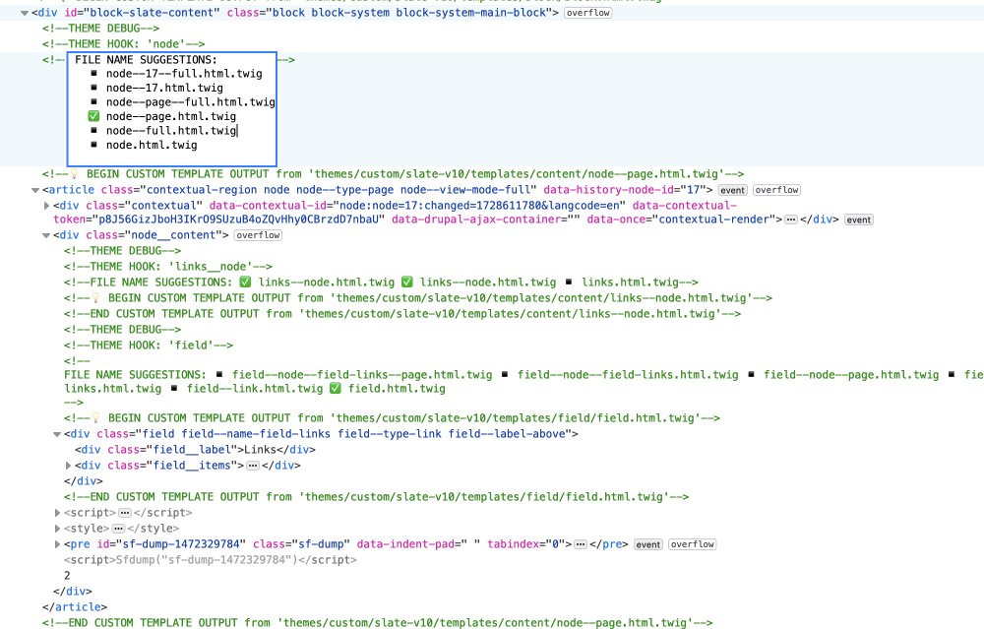The height and width of the screenshot is (629, 984).
Task: Select closing article tag
Action: 75,607
